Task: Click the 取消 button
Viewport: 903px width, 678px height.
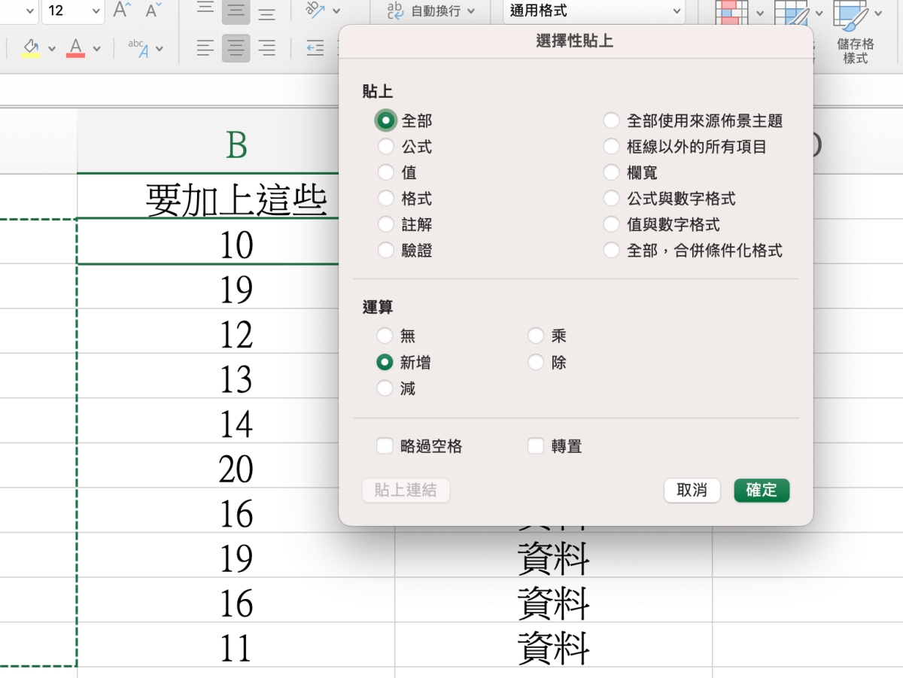Action: tap(692, 491)
